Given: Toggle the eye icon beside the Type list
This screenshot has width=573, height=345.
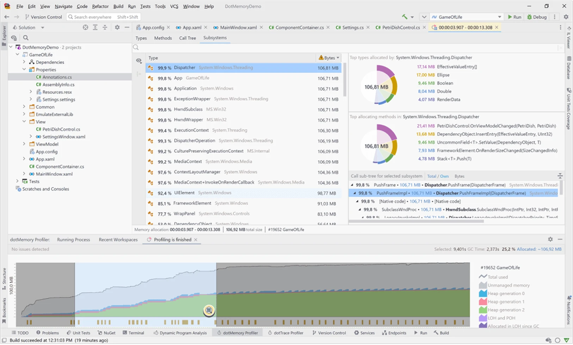Looking at the screenshot, I should [139, 61].
